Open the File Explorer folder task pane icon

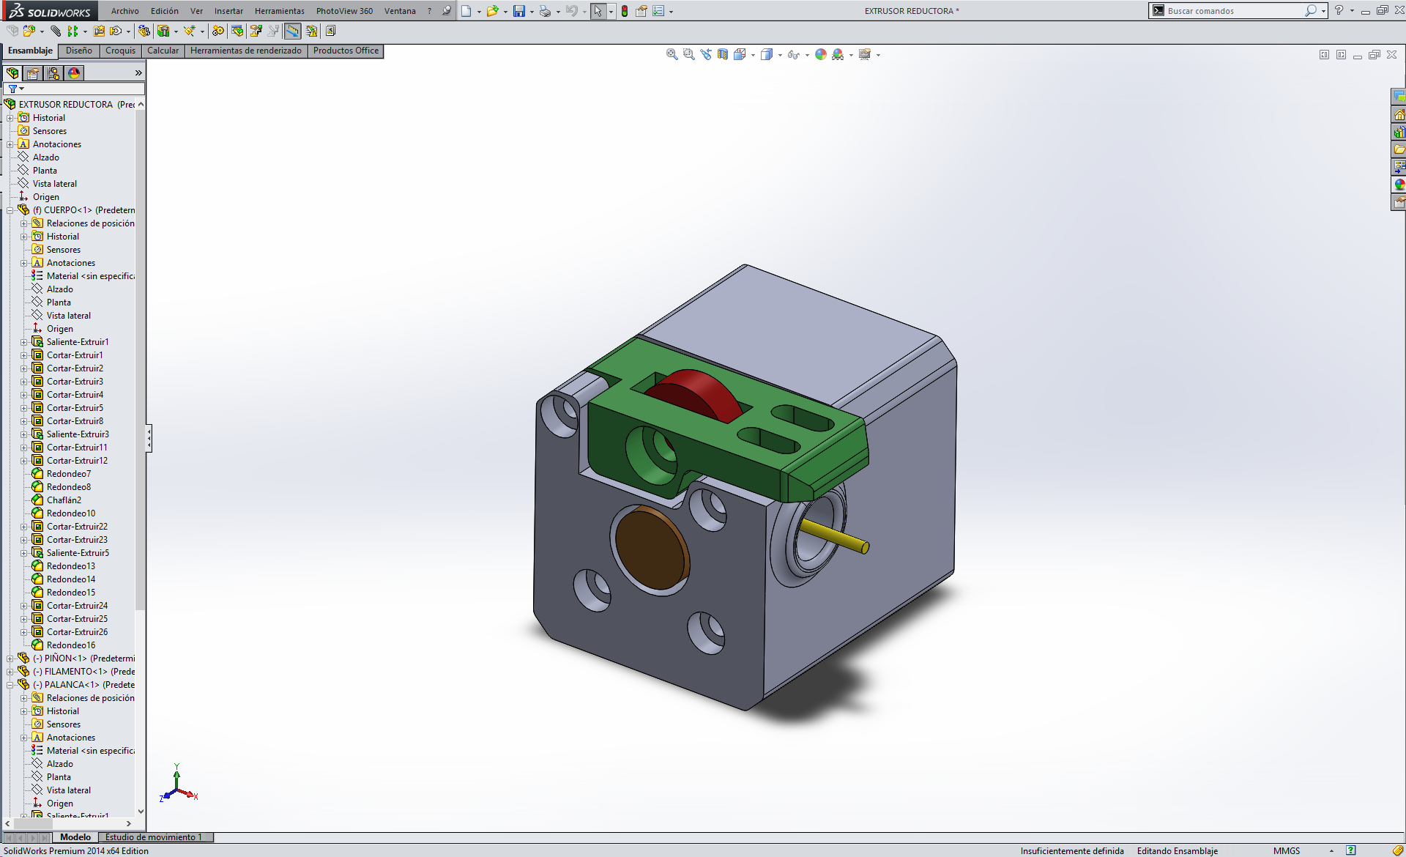pyautogui.click(x=1399, y=150)
